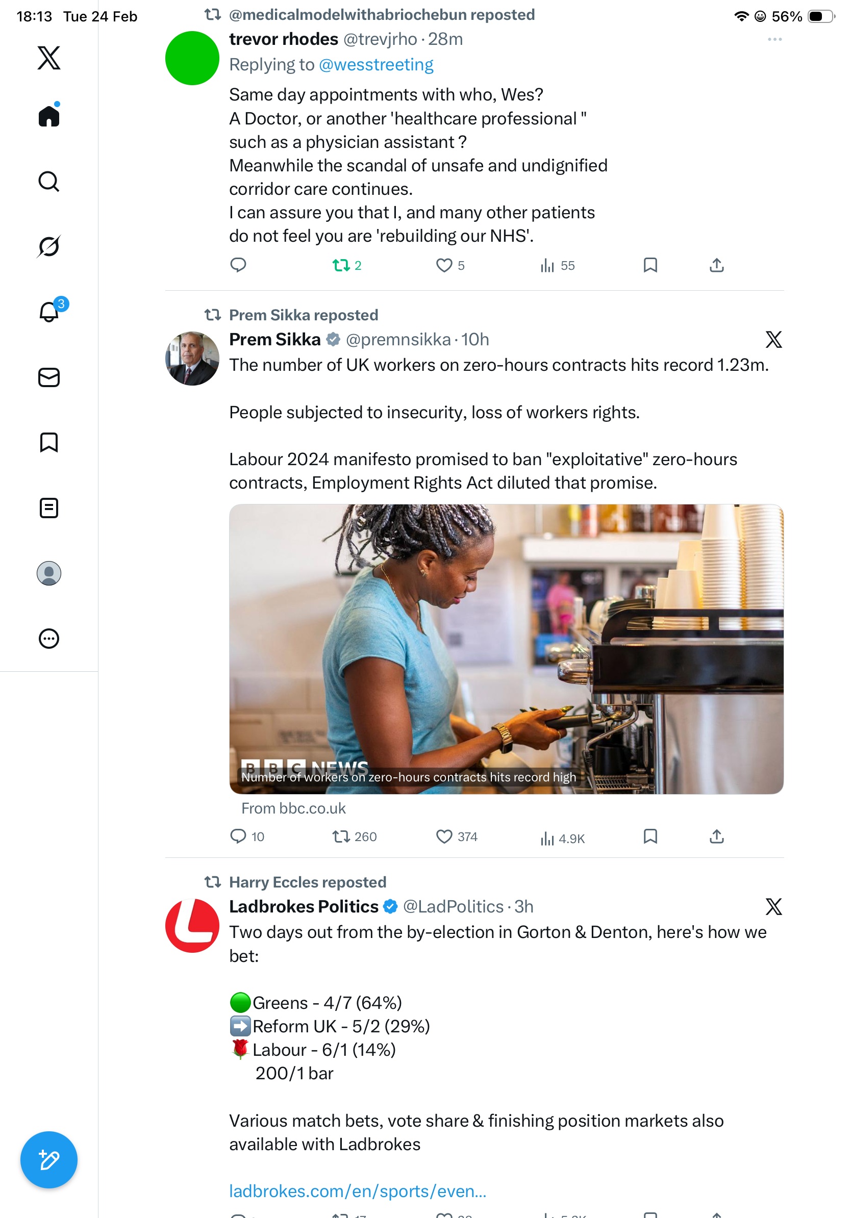The width and height of the screenshot is (851, 1218).
Task: Open Bookmarks in the sidebar
Action: [49, 442]
